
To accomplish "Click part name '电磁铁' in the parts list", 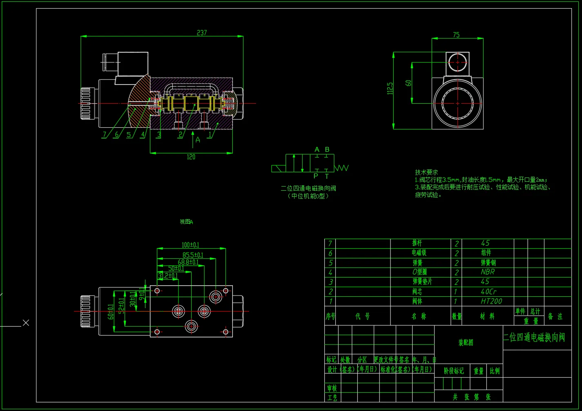I will [x=419, y=253].
